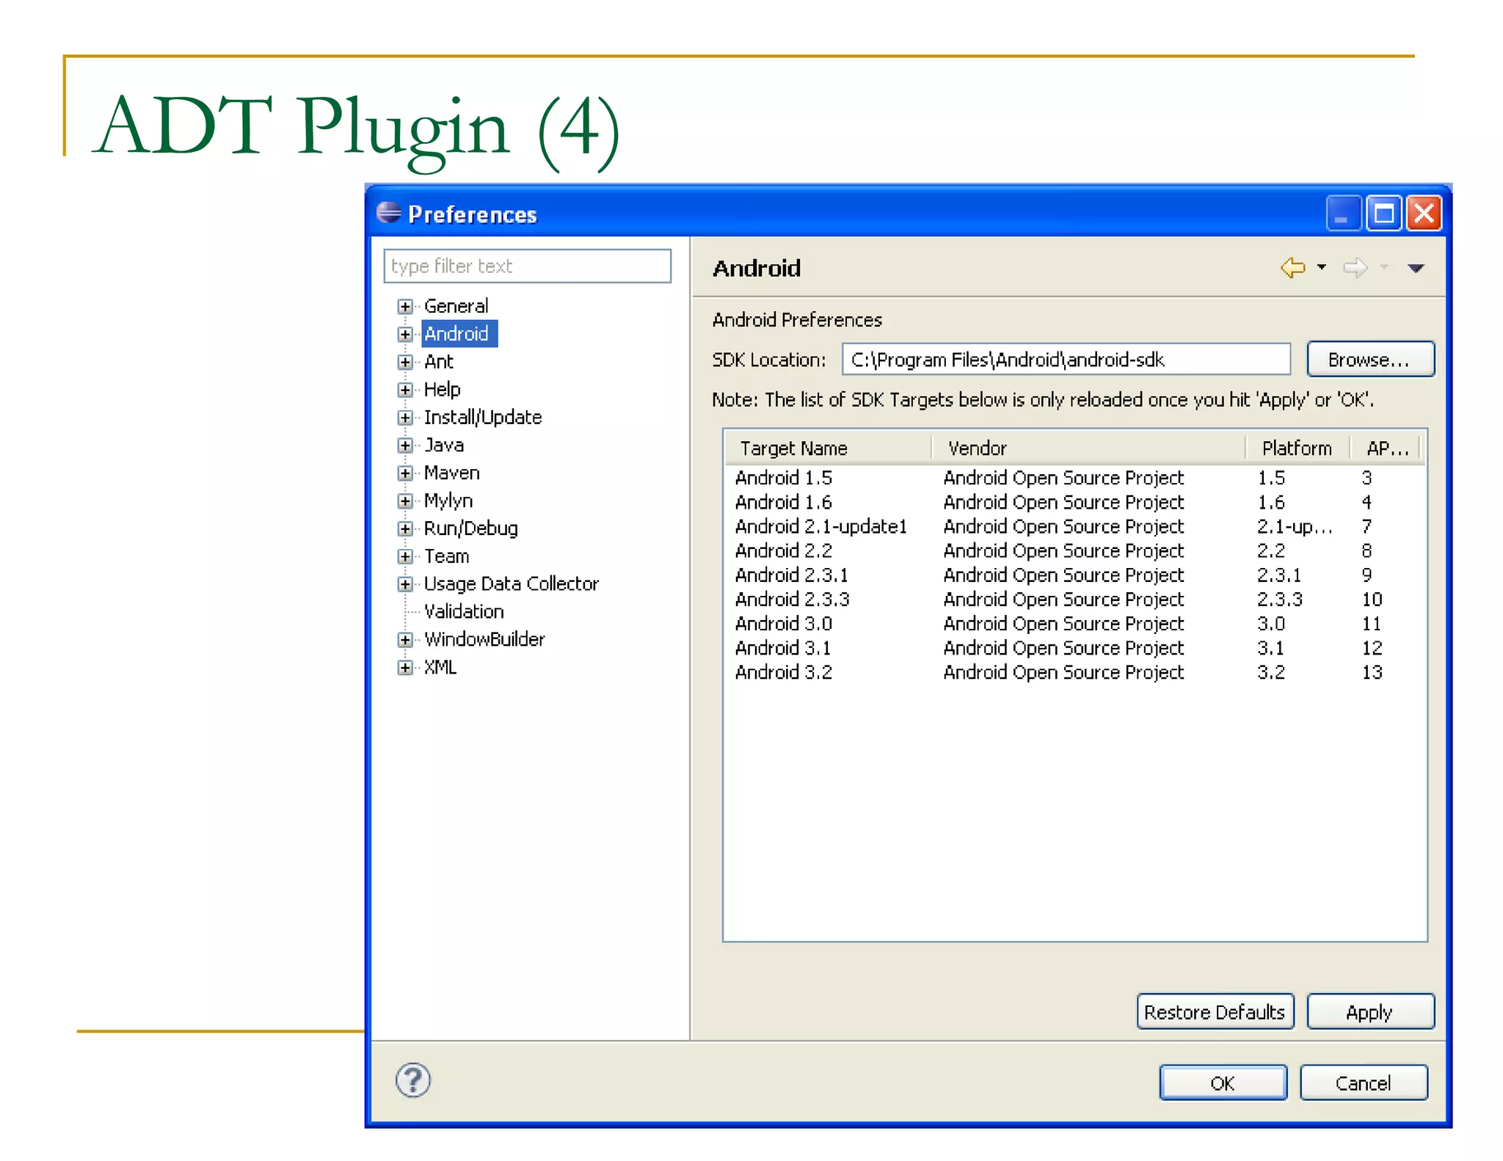The image size is (1503, 1161).
Task: Select the Android 2.2 target row
Action: tap(1074, 550)
